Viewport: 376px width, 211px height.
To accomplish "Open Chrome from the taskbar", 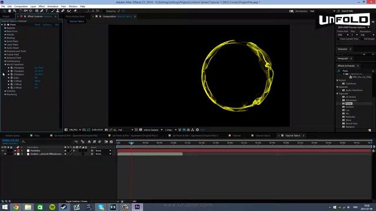I will [x=16, y=207].
